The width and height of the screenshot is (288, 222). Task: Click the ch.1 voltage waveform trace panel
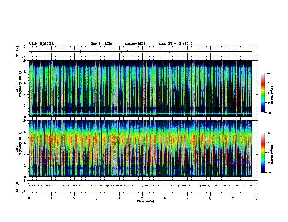point(142,52)
